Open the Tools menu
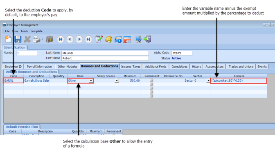 click(24, 31)
